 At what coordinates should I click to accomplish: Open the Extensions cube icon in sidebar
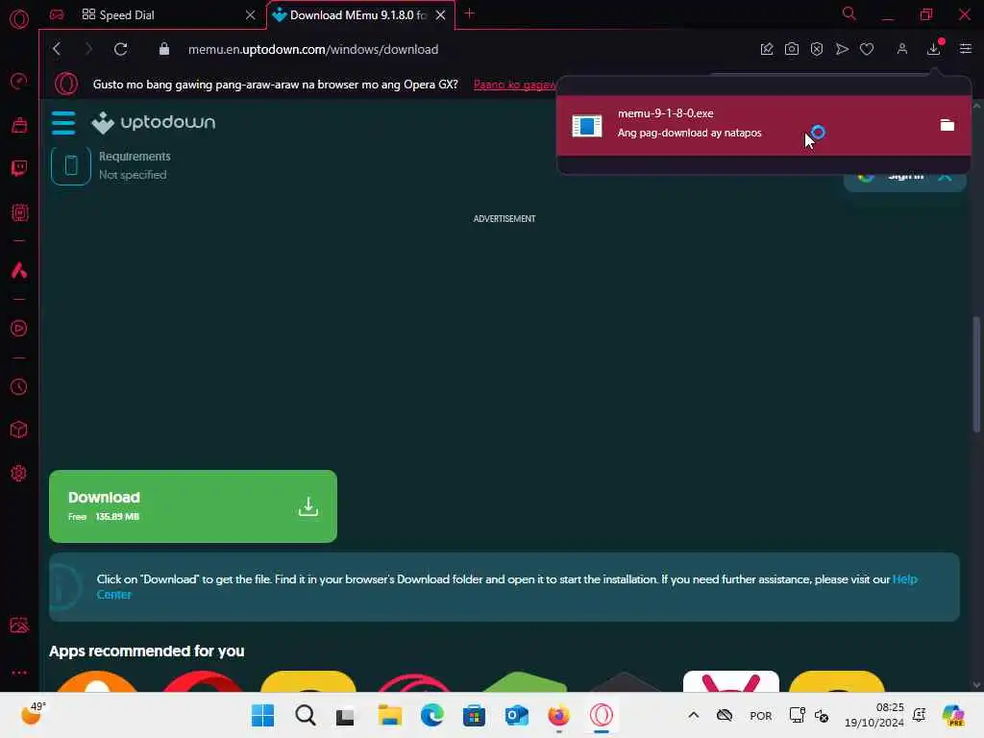coord(19,430)
